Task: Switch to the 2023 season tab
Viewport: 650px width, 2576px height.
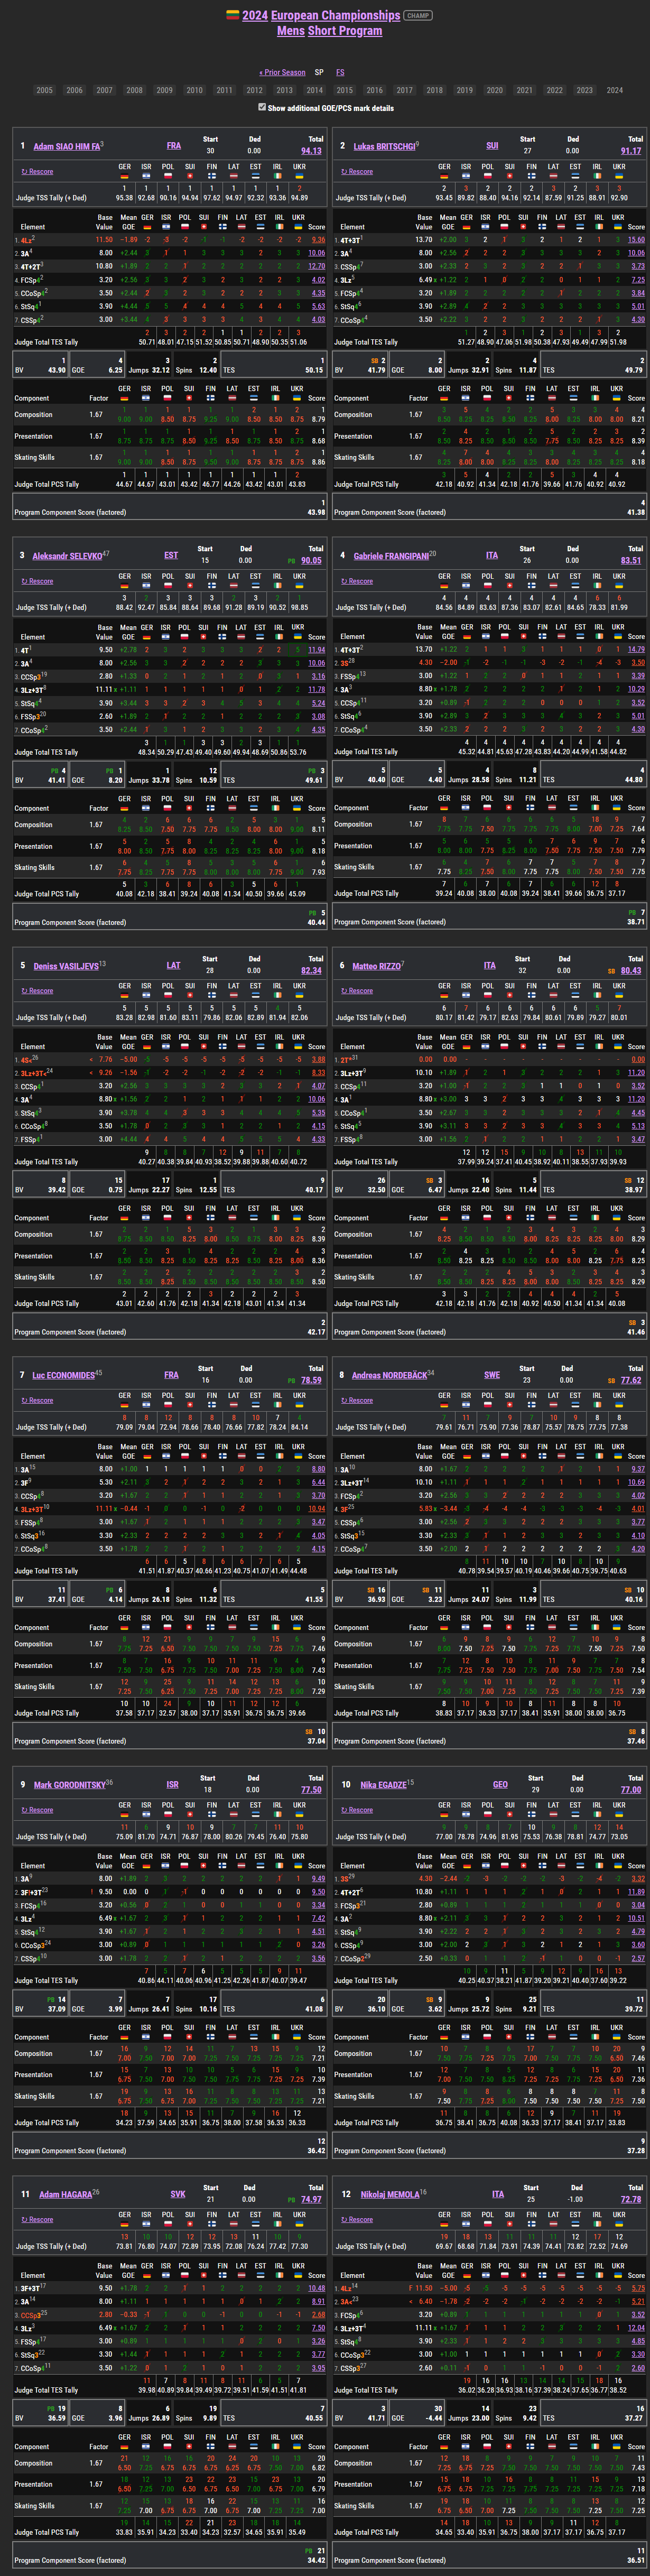Action: click(585, 90)
